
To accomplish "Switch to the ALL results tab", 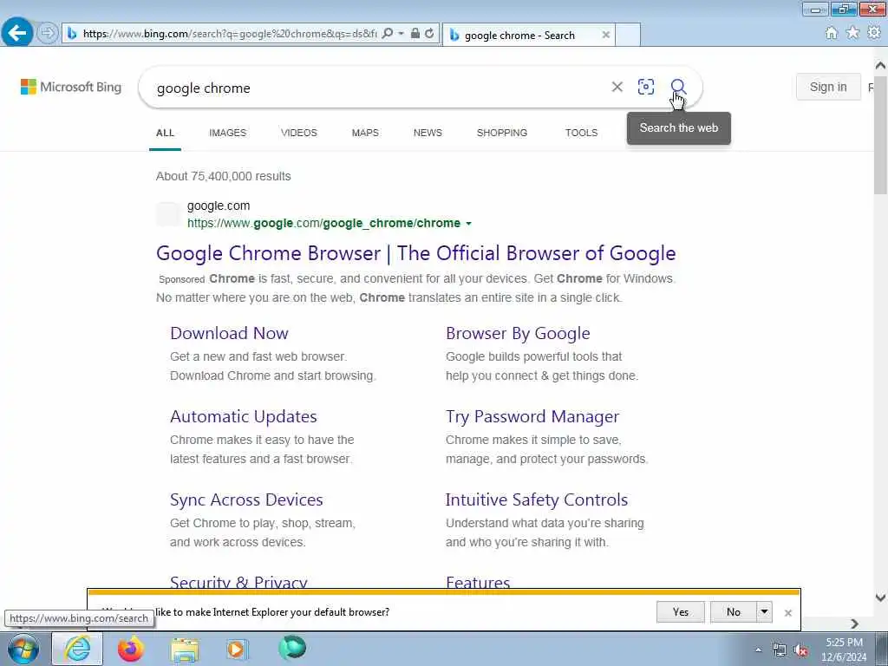I will point(165,133).
